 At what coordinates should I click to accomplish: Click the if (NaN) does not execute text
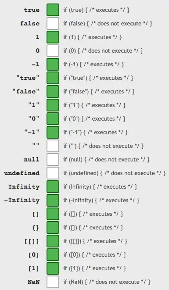107,282
